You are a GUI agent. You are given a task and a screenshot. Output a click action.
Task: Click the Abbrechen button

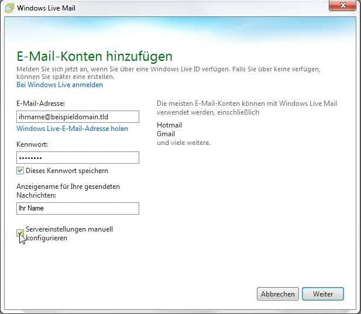click(278, 294)
